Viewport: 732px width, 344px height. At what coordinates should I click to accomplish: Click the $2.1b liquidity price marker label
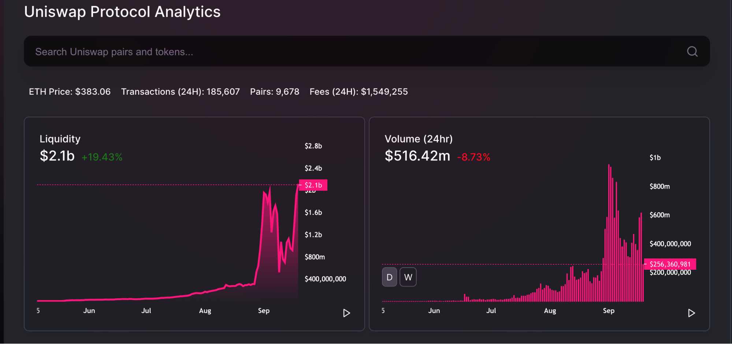[313, 185]
